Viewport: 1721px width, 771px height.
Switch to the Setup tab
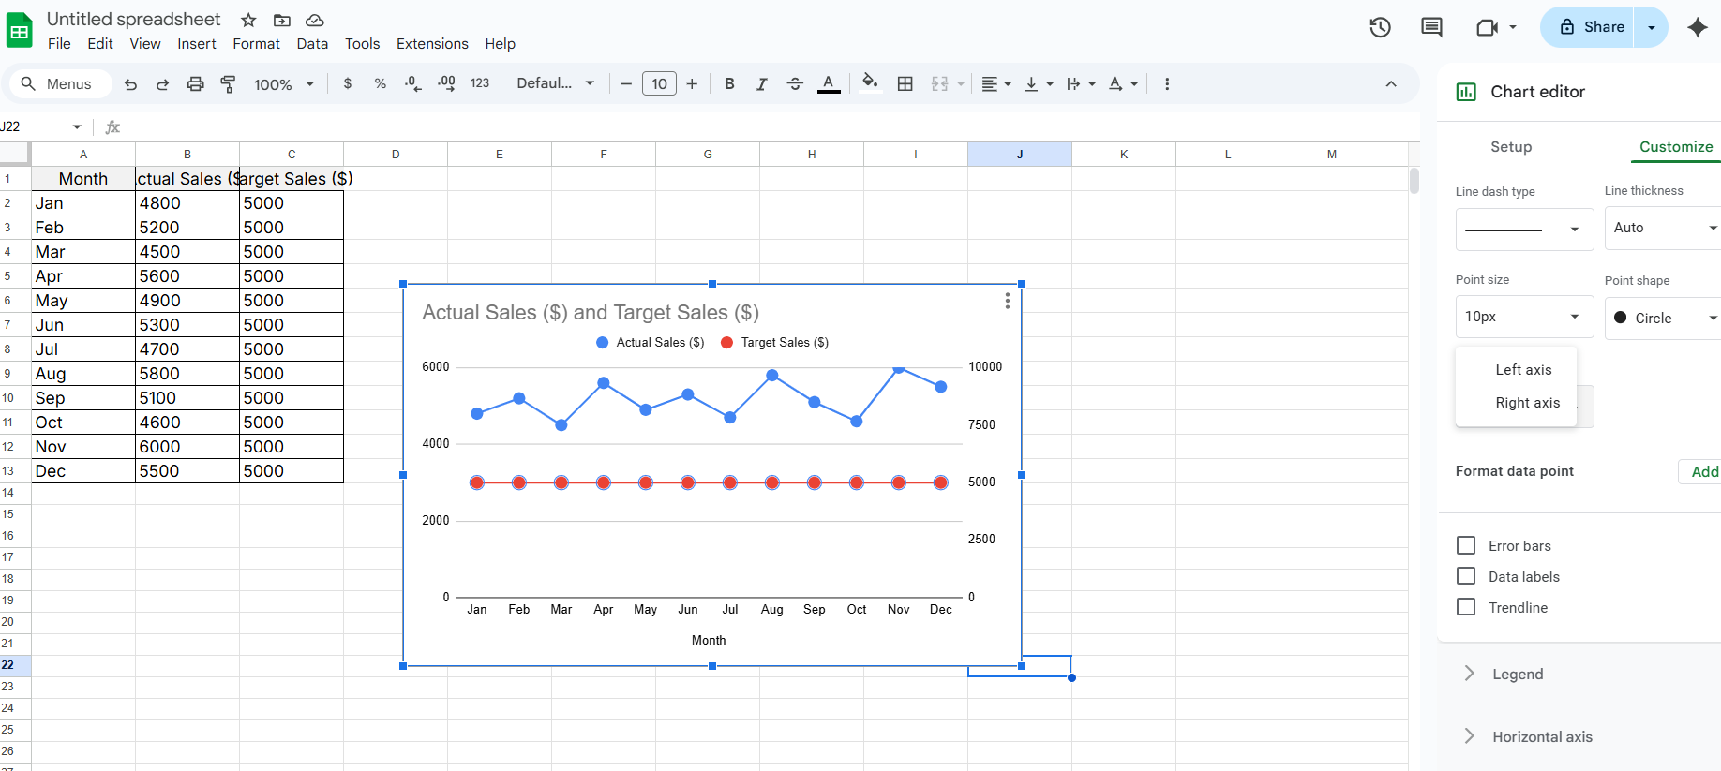pyautogui.click(x=1511, y=147)
